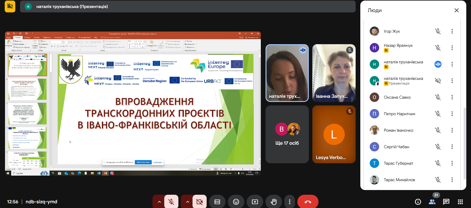471x208 pixels.
Task: Turn on captions
Action: [x=217, y=202]
